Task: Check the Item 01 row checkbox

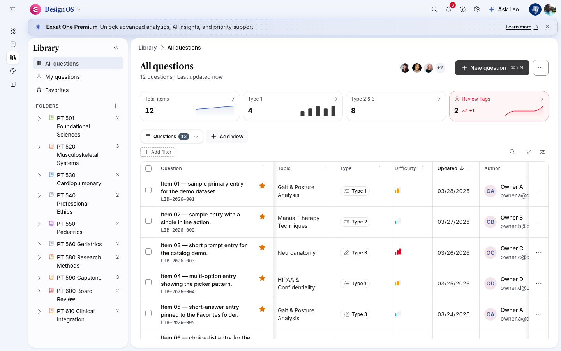Action: 148,190
